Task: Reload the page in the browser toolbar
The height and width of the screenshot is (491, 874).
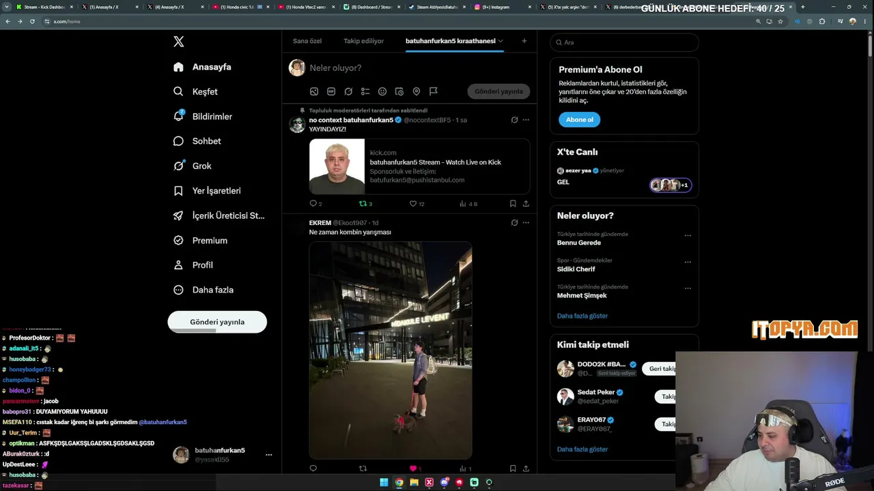Action: point(32,21)
